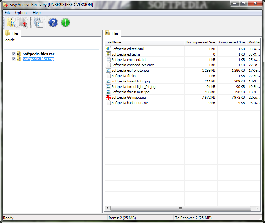Uncheck the Softpedia files.zip checkbox
Viewport: 265px width, 223px height.
pos(14,59)
